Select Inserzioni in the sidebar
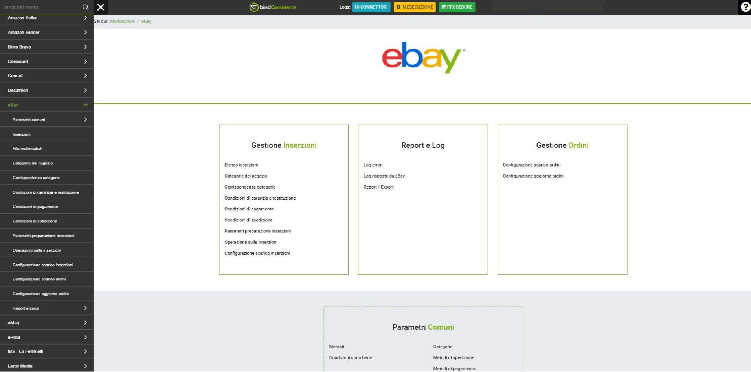 point(22,134)
